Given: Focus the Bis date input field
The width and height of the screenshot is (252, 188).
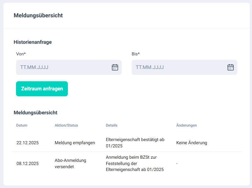Looking at the screenshot, I should click(178, 67).
